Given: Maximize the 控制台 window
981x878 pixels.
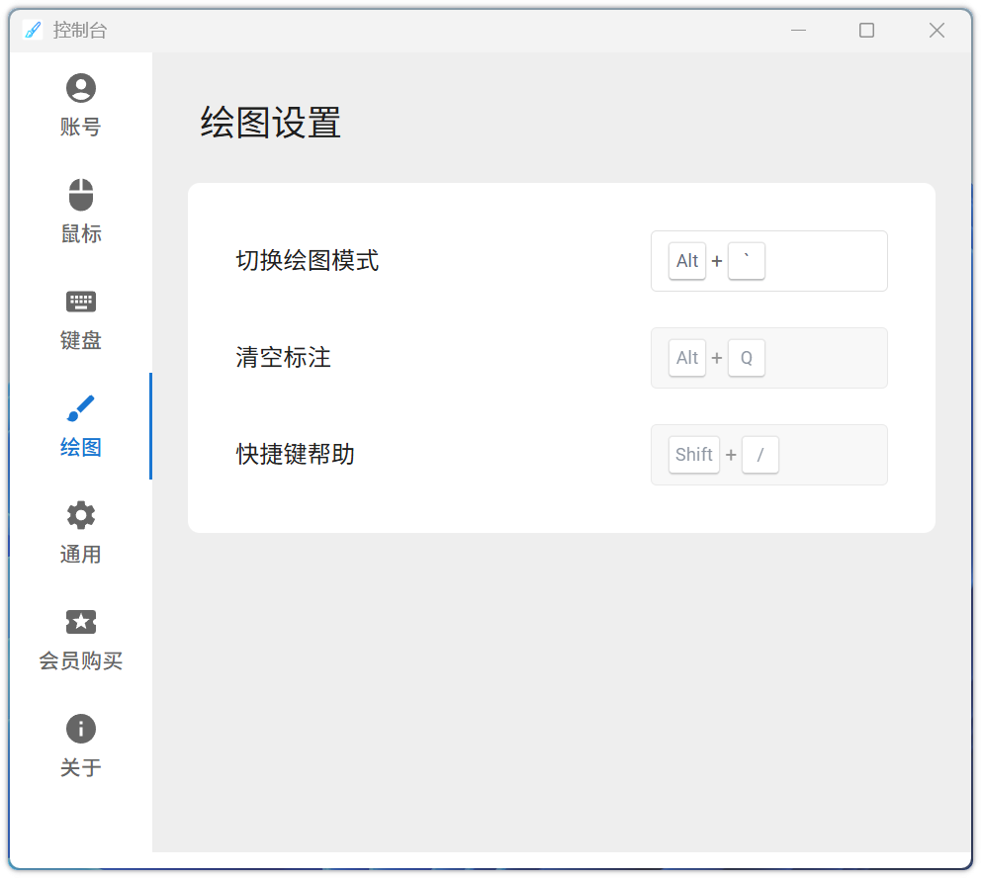Looking at the screenshot, I should tap(866, 31).
